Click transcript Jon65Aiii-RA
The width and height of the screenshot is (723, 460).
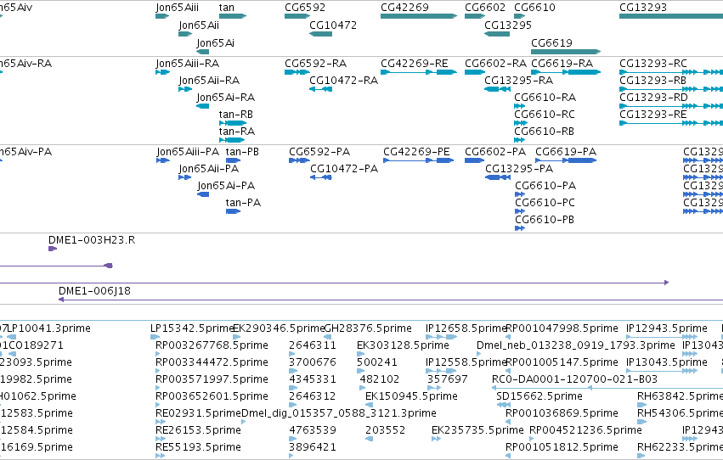(187, 63)
